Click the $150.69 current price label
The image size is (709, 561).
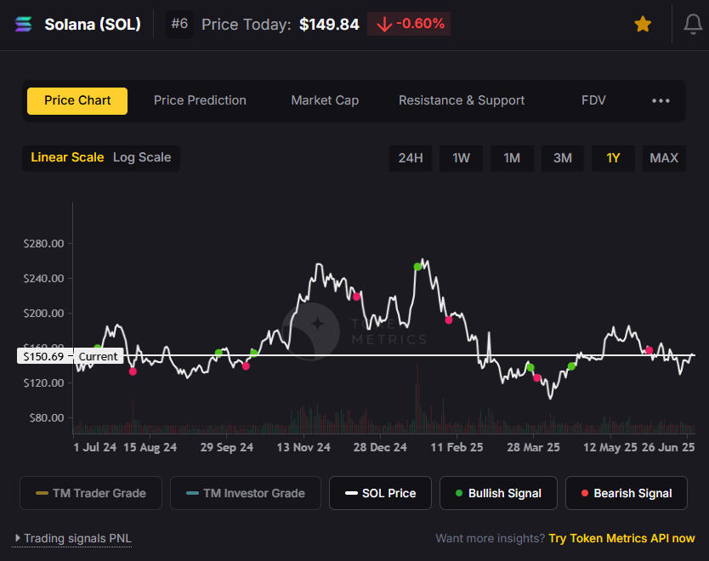[x=43, y=357]
